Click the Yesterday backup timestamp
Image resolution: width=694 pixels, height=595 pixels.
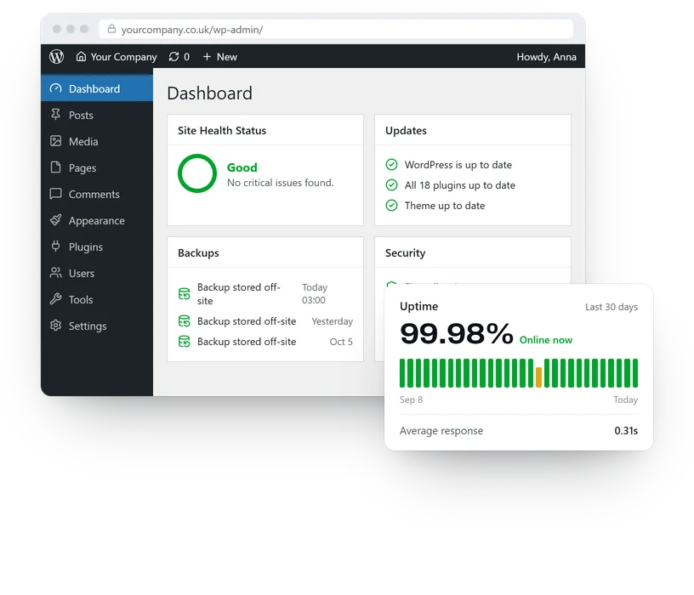point(332,321)
